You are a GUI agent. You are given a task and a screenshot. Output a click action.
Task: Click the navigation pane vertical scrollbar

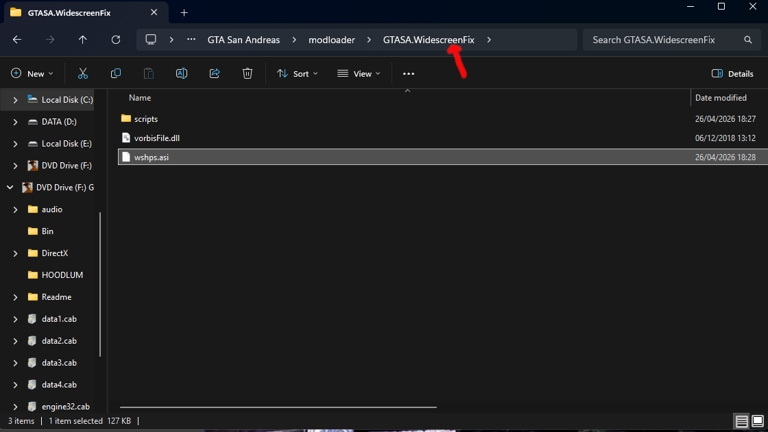(100, 284)
